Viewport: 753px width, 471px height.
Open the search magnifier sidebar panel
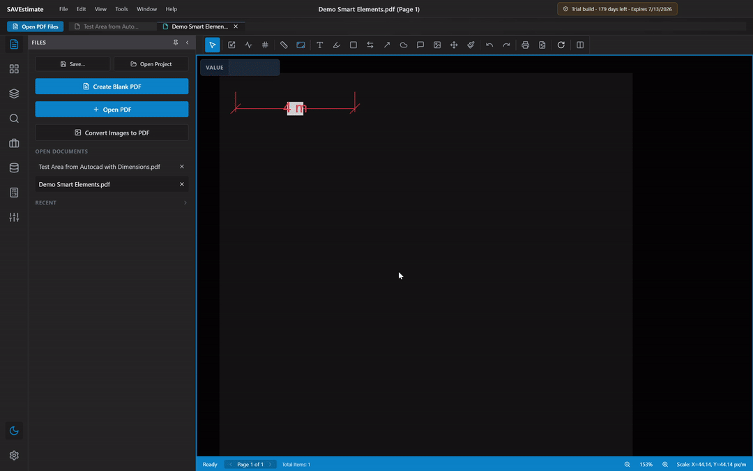(x=14, y=118)
